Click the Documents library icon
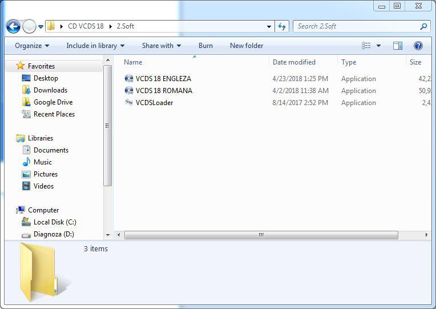The height and width of the screenshot is (309, 436). coord(26,150)
